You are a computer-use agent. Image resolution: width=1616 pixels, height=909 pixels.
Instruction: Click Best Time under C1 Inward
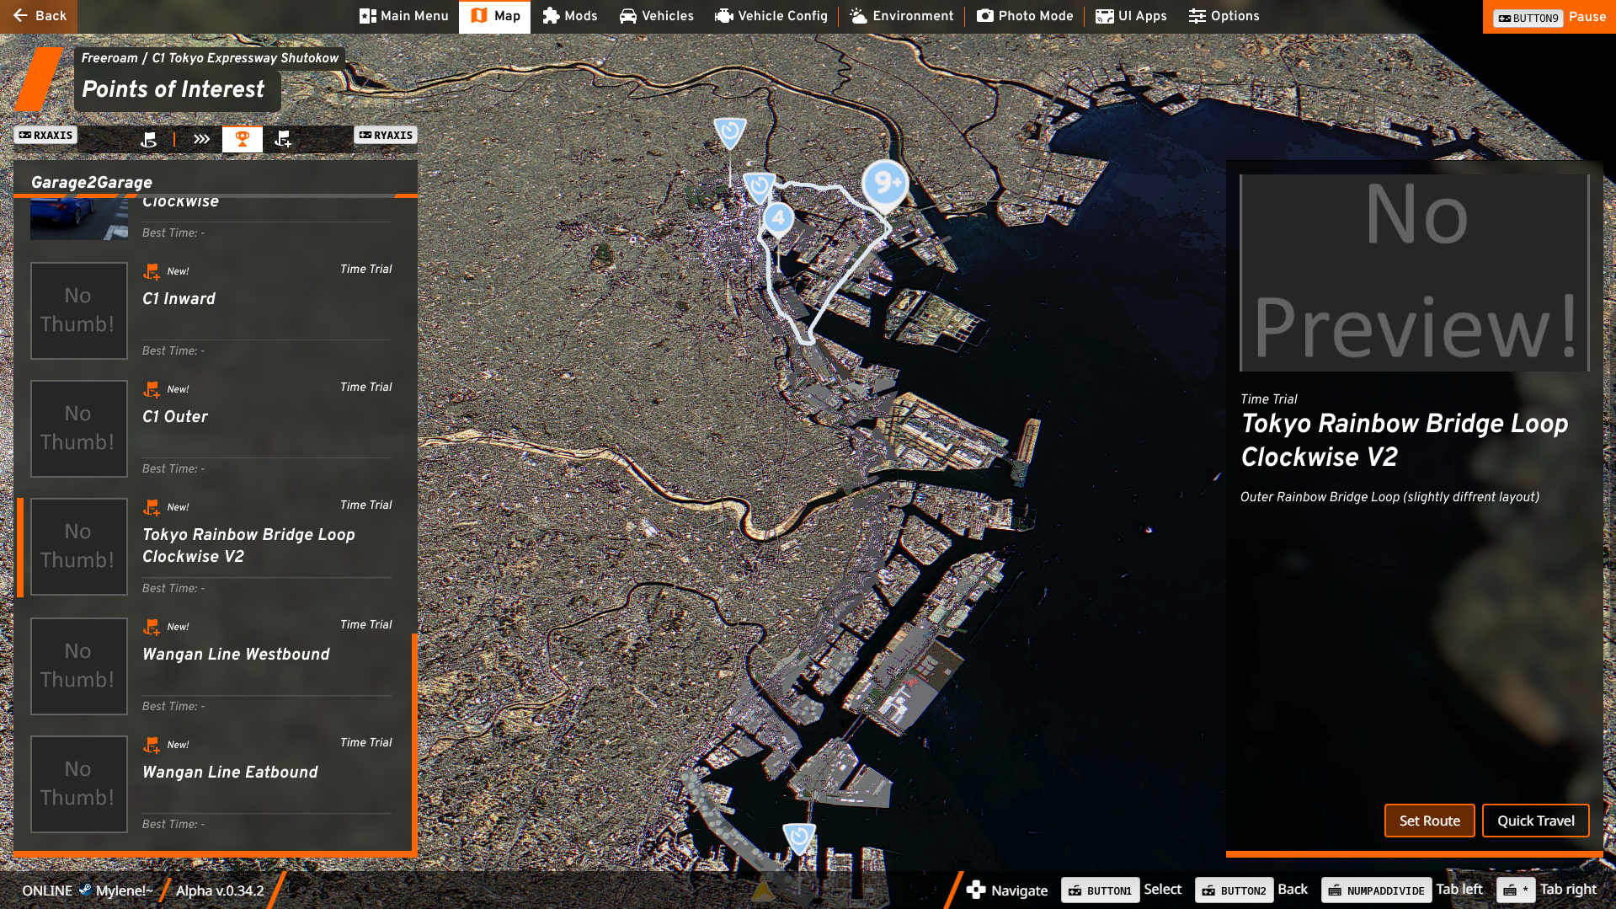coord(173,350)
